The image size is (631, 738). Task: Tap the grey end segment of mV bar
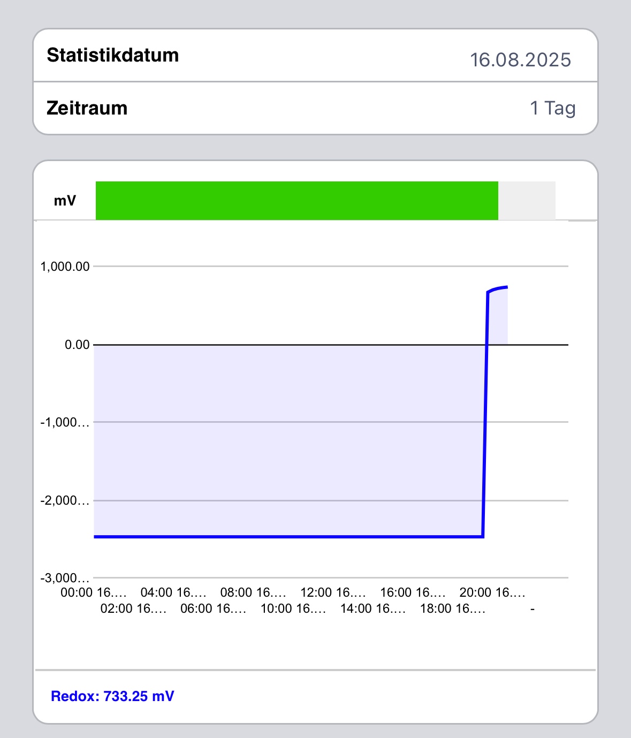(527, 201)
